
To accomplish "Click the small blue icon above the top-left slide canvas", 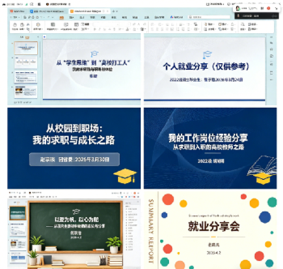I will (x=44, y=36).
